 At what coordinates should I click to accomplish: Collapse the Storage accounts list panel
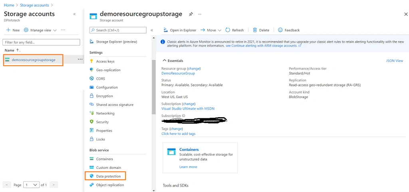pyautogui.click(x=74, y=14)
